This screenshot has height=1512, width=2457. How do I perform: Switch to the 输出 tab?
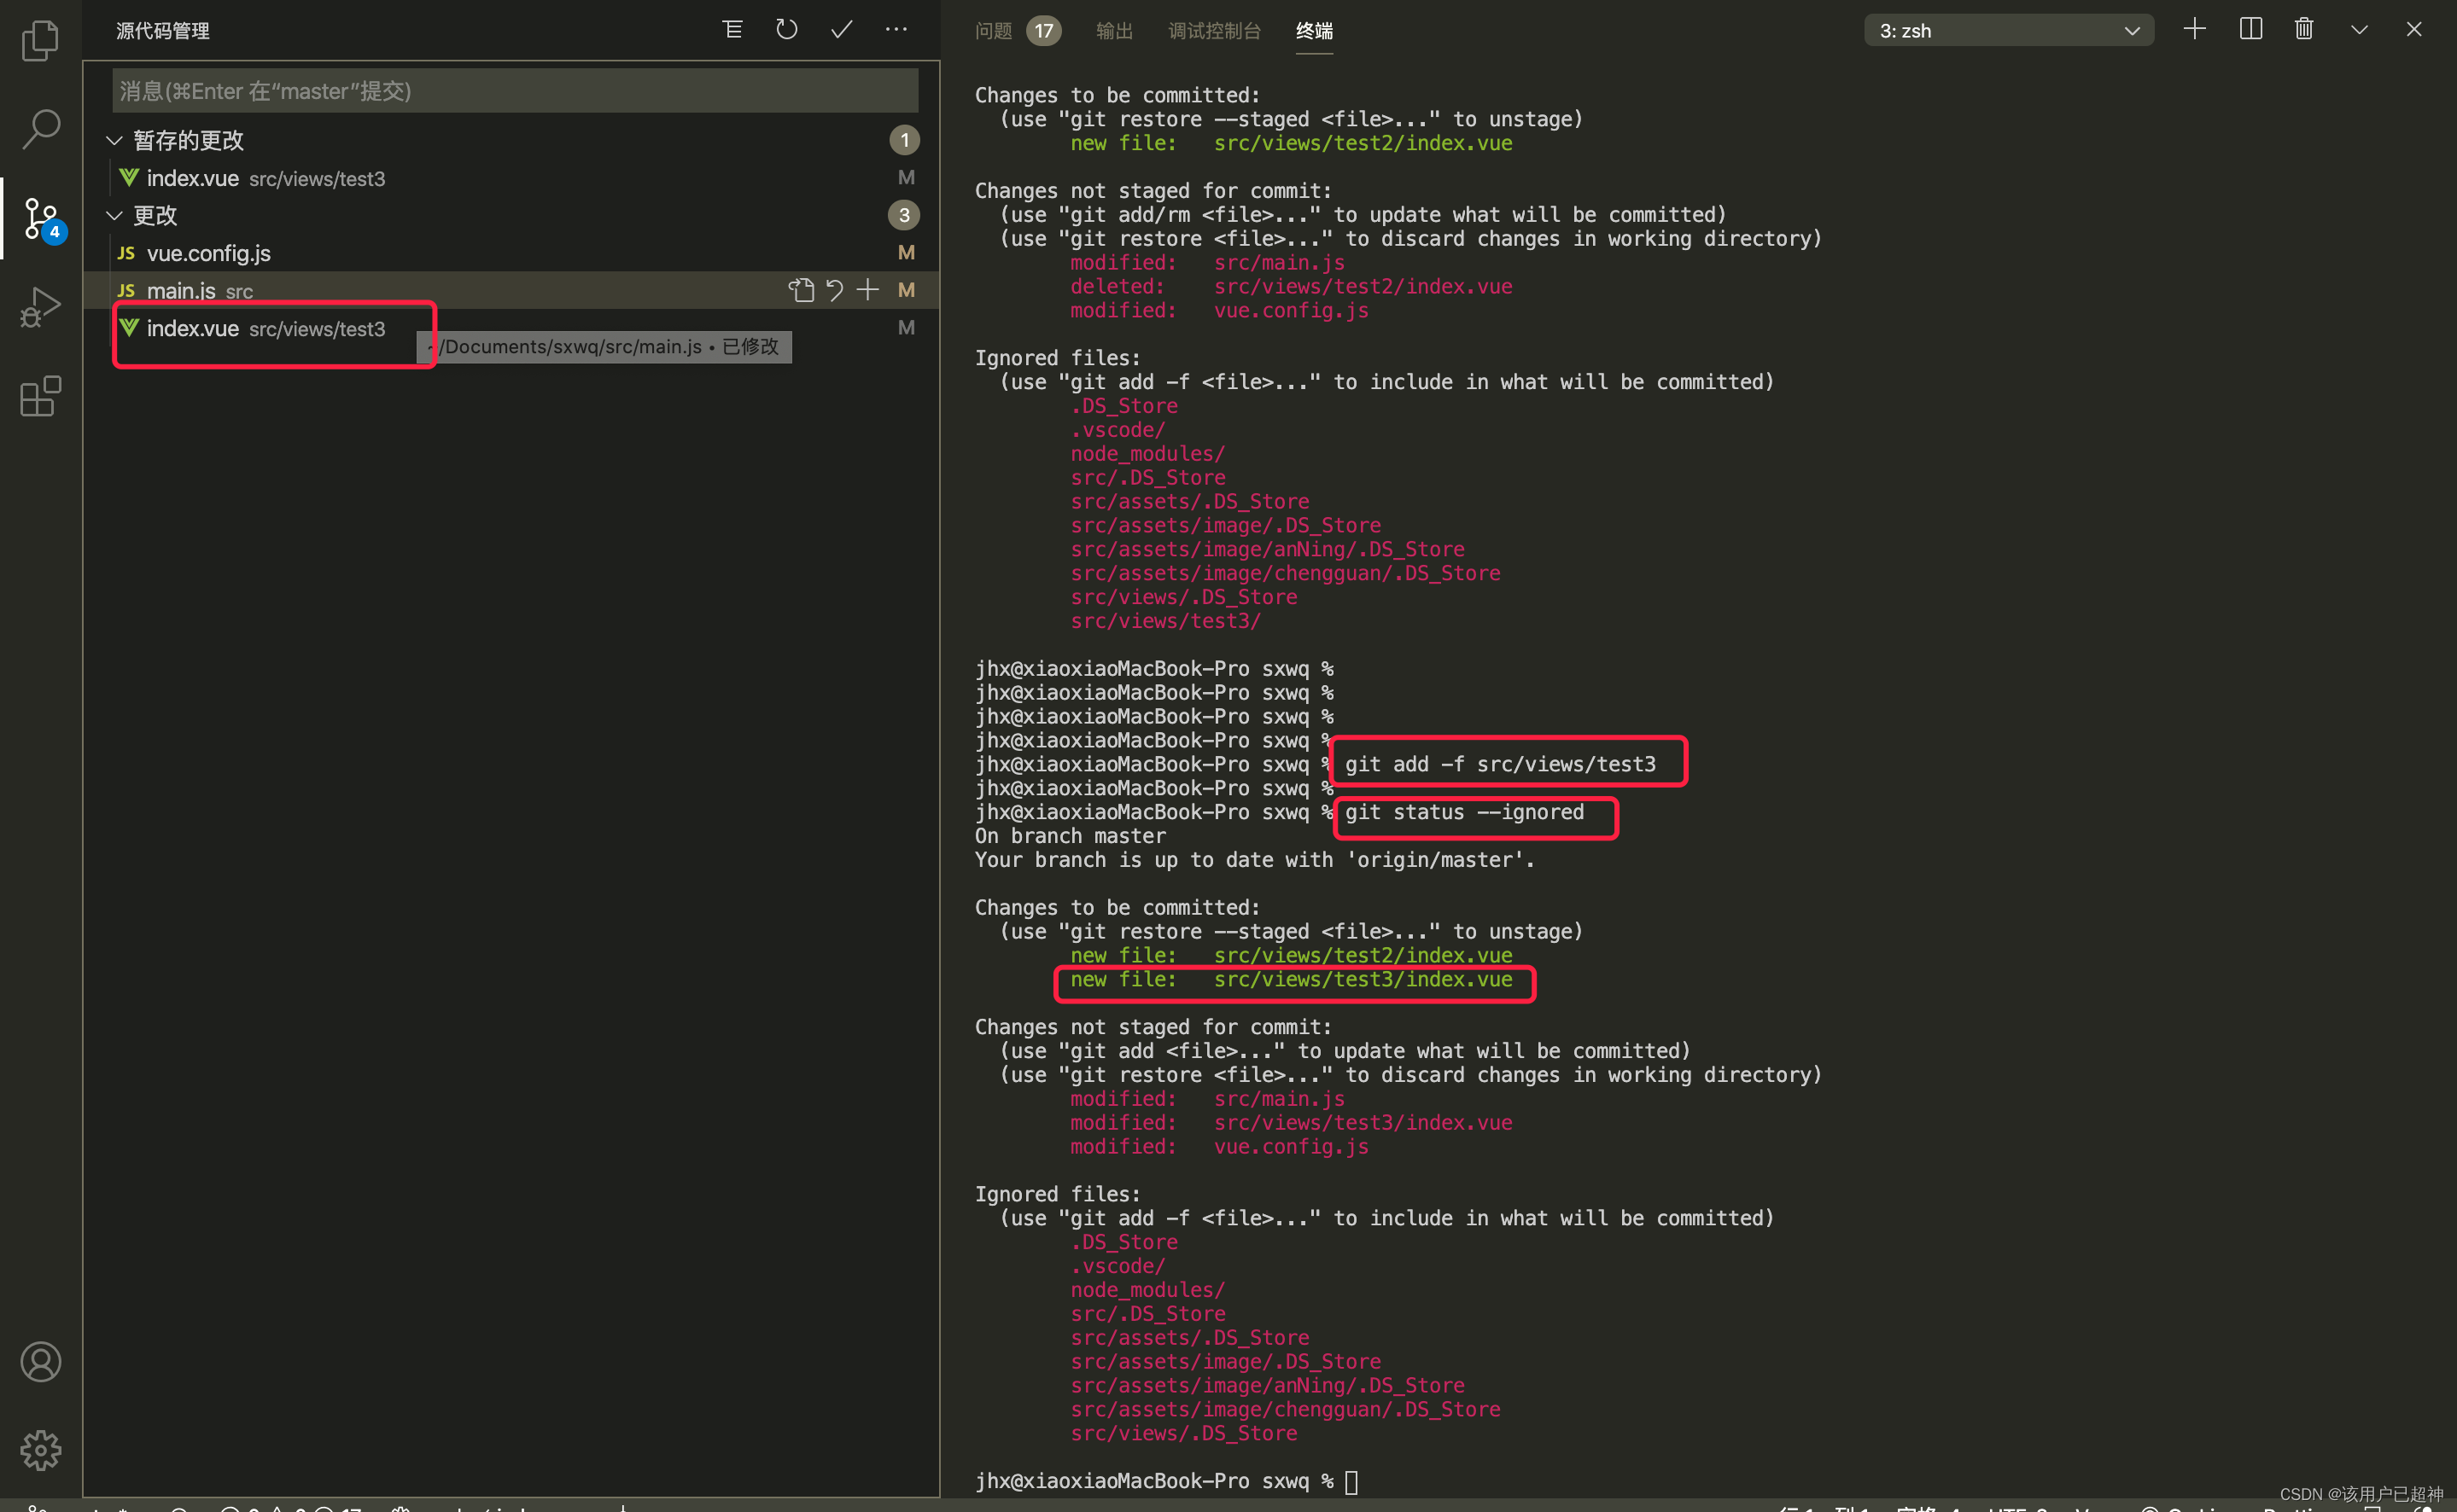[x=1114, y=31]
